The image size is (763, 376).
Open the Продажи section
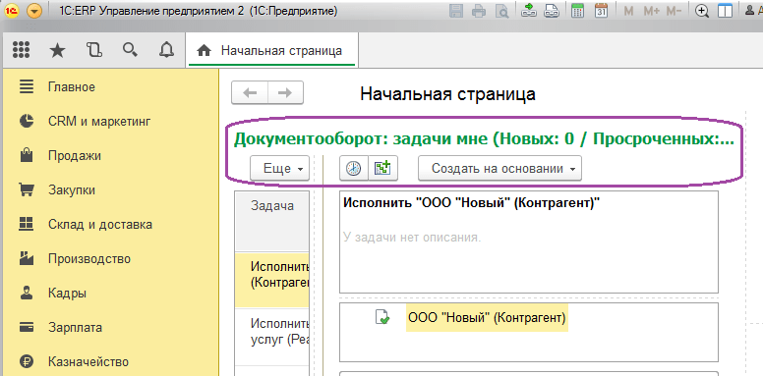pos(75,156)
